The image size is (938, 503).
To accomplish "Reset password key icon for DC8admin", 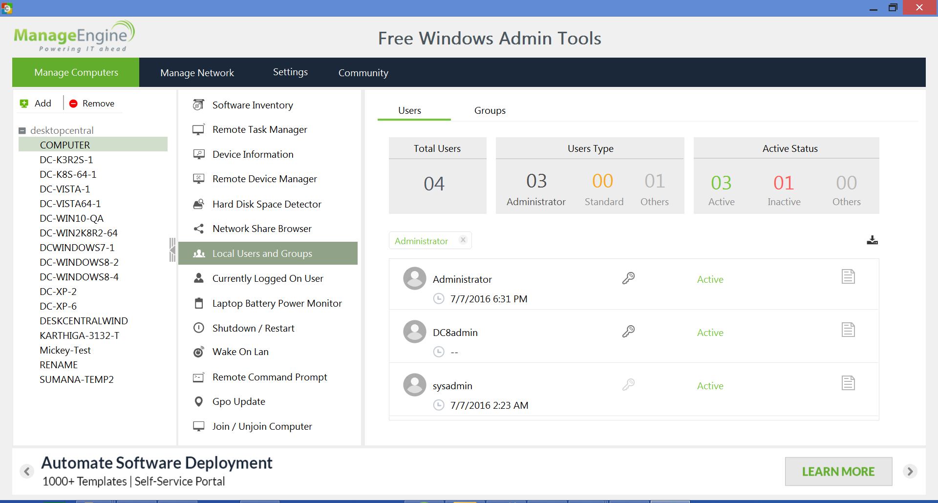I will pos(628,331).
